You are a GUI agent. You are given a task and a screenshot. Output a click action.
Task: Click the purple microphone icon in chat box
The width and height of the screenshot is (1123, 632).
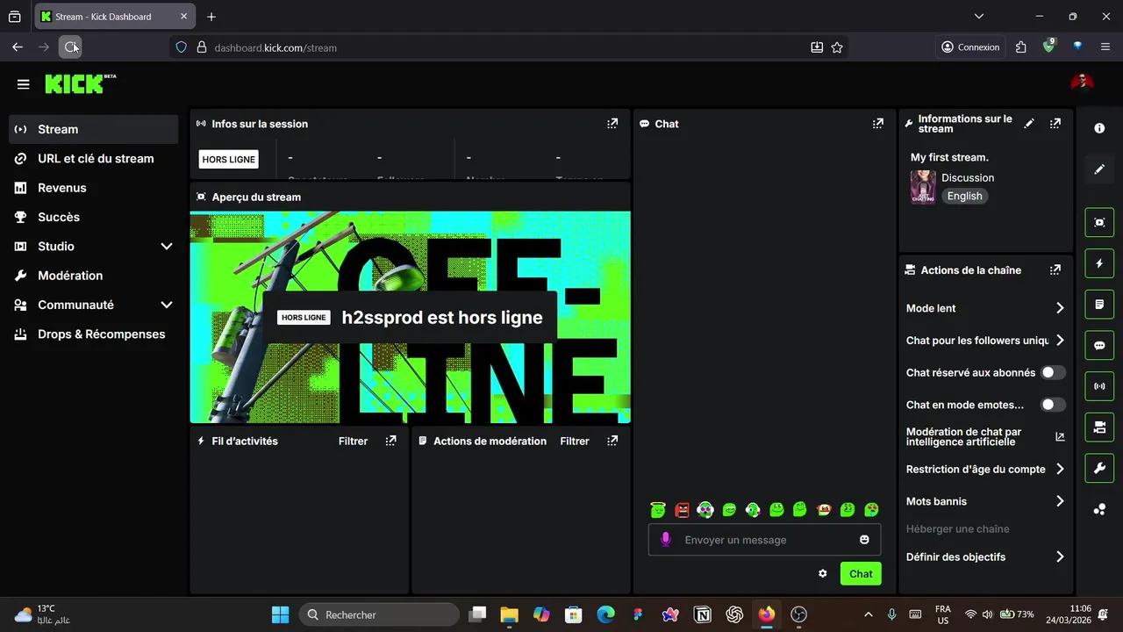coord(666,540)
